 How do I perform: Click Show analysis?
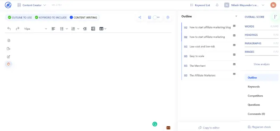point(261,64)
